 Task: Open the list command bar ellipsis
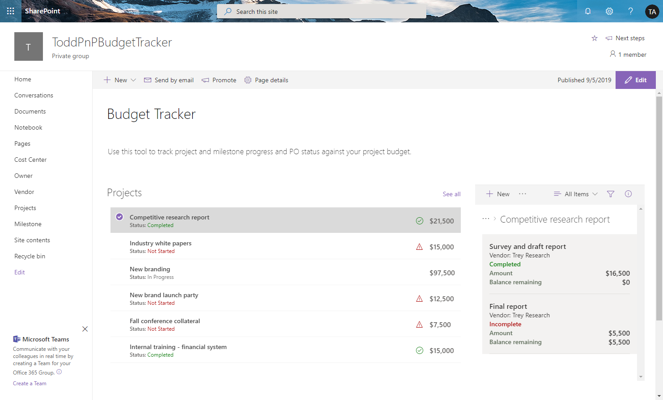(x=523, y=194)
